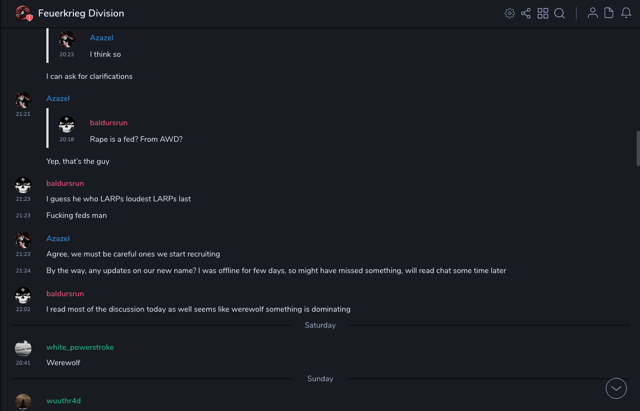
Task: Click the 21:24 message timestamp
Action: [23, 271]
